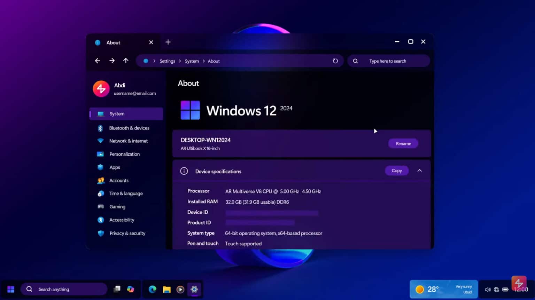Open a new Settings tab
The width and height of the screenshot is (535, 300).
point(168,42)
